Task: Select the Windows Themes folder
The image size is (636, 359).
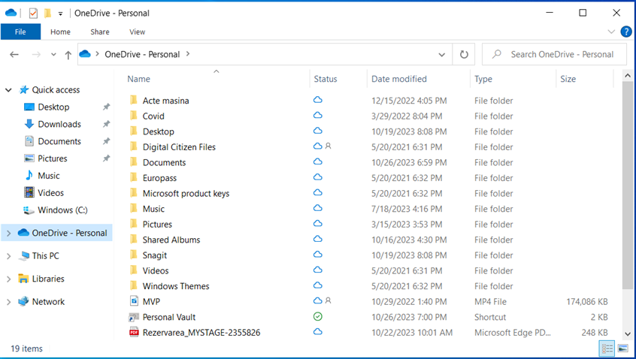Action: click(176, 286)
